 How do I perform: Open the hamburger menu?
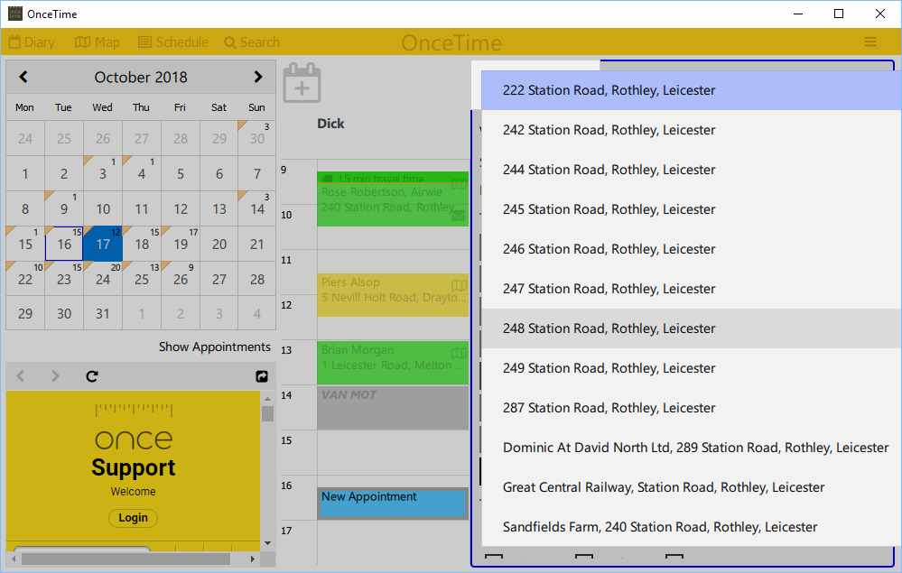point(870,42)
